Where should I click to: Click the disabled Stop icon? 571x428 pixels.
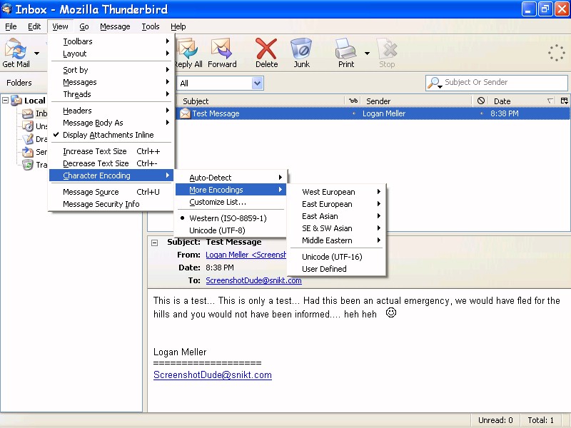tap(387, 49)
